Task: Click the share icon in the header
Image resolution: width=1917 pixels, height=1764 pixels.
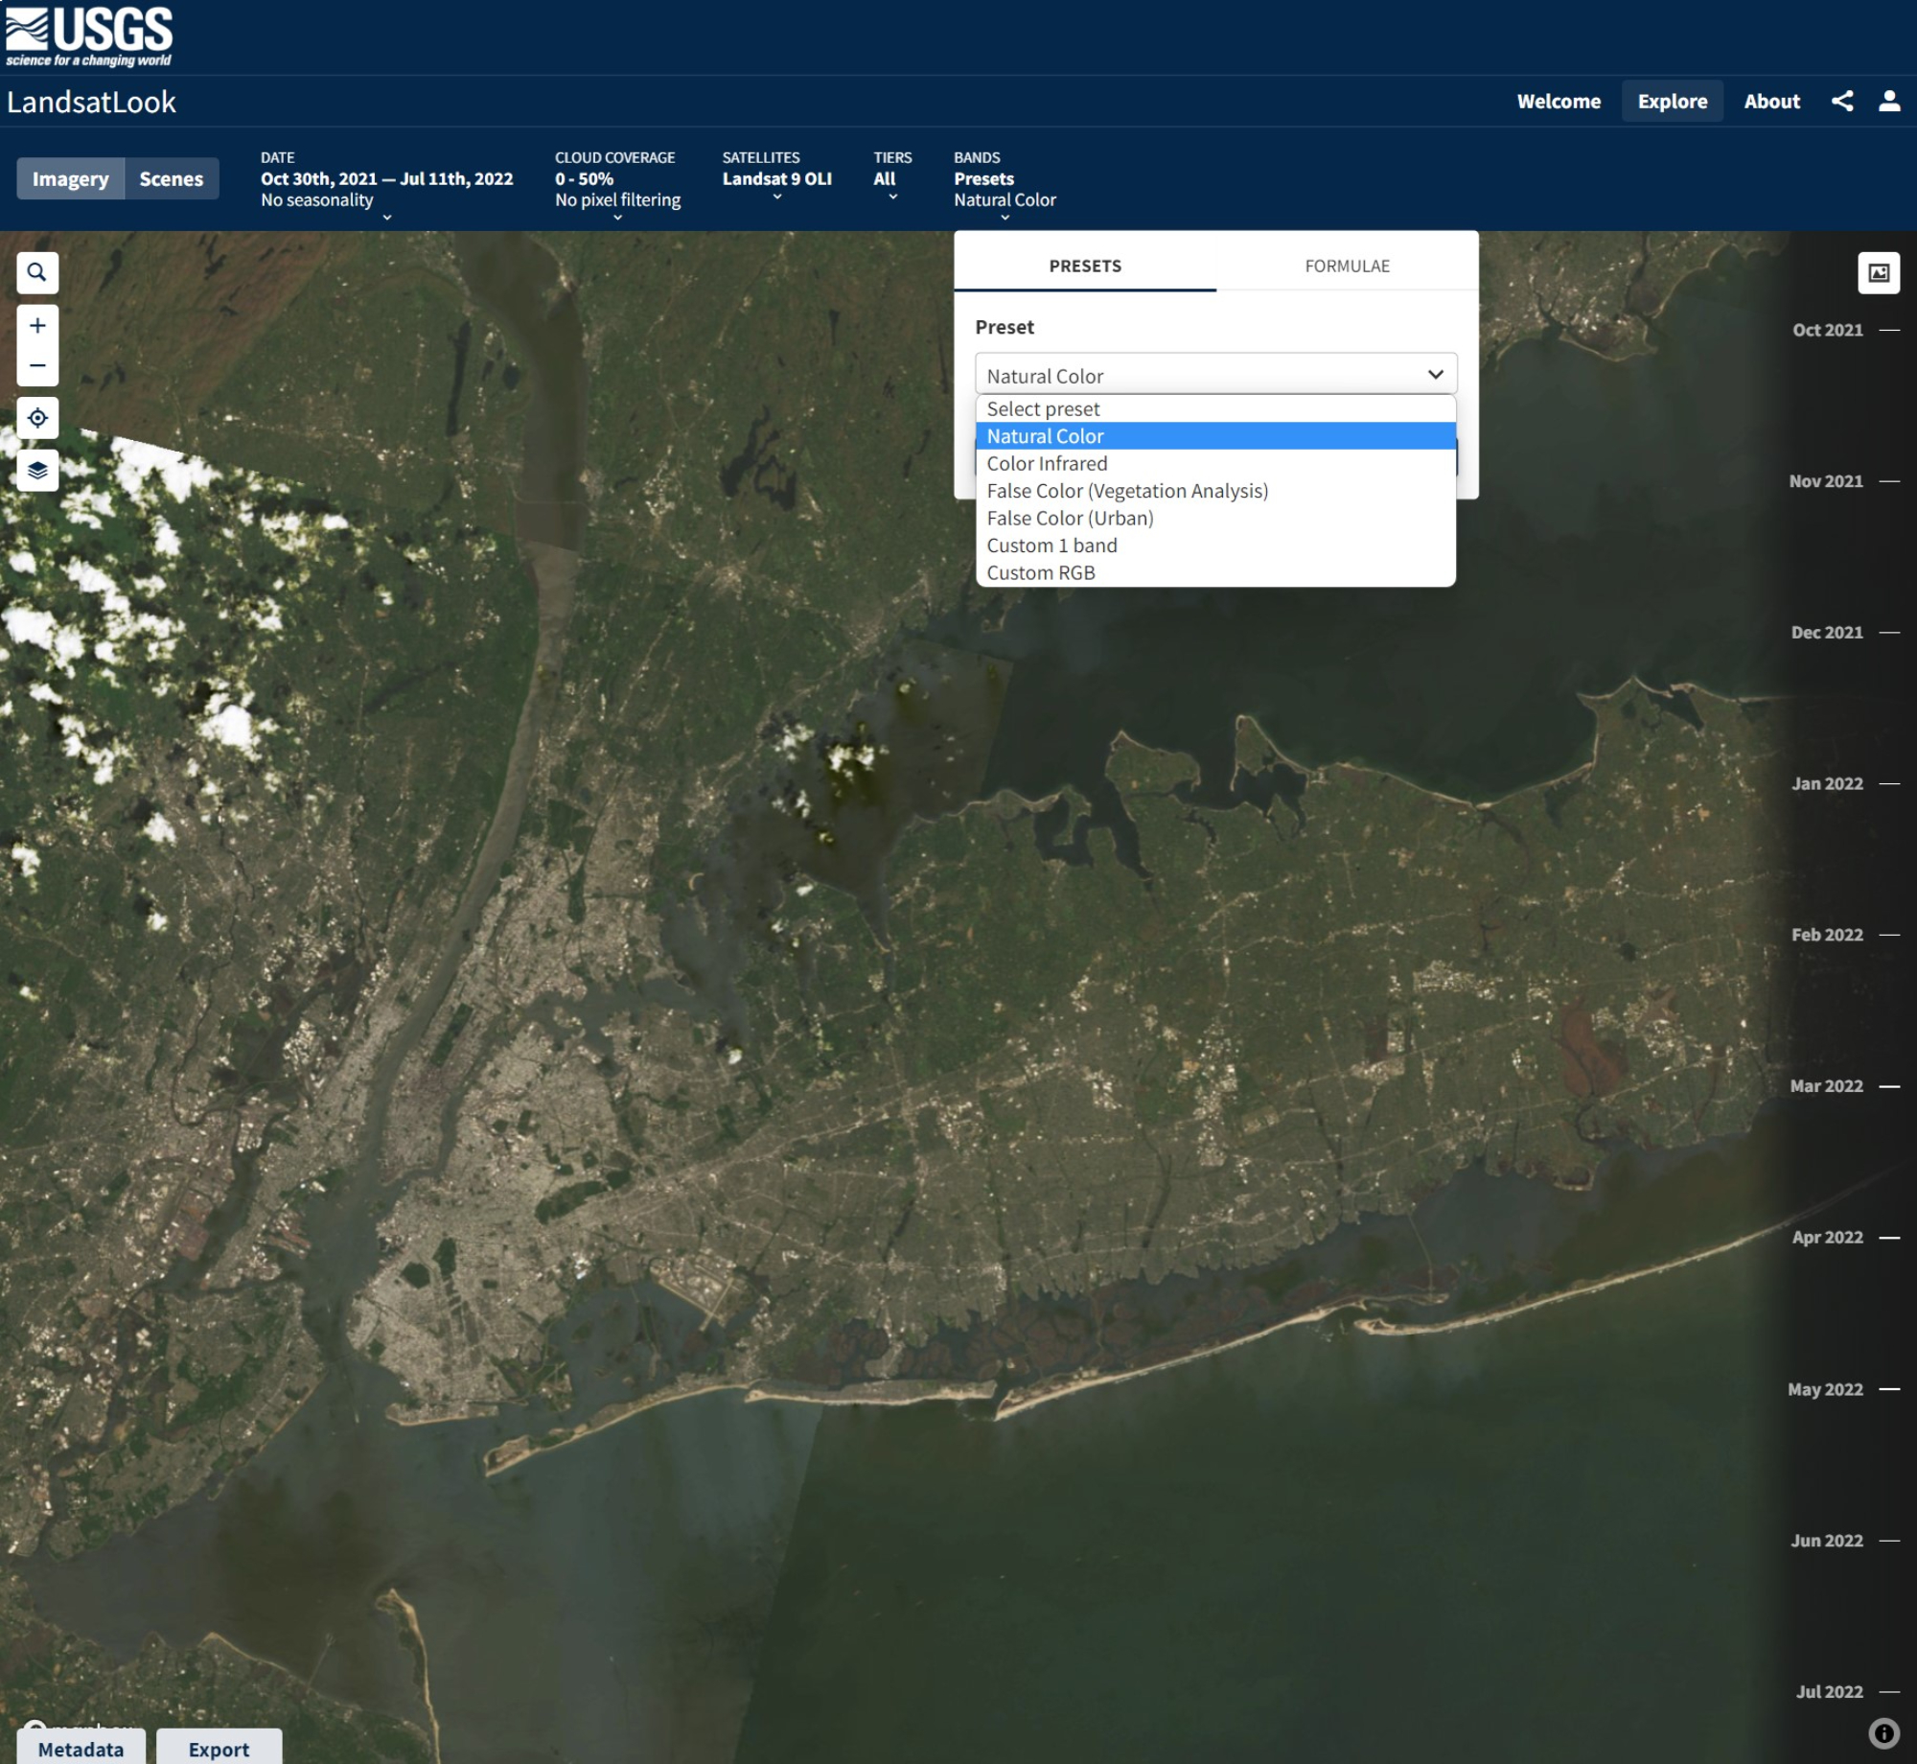Action: tap(1842, 101)
